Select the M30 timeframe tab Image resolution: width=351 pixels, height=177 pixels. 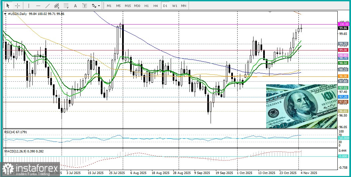click(137, 6)
